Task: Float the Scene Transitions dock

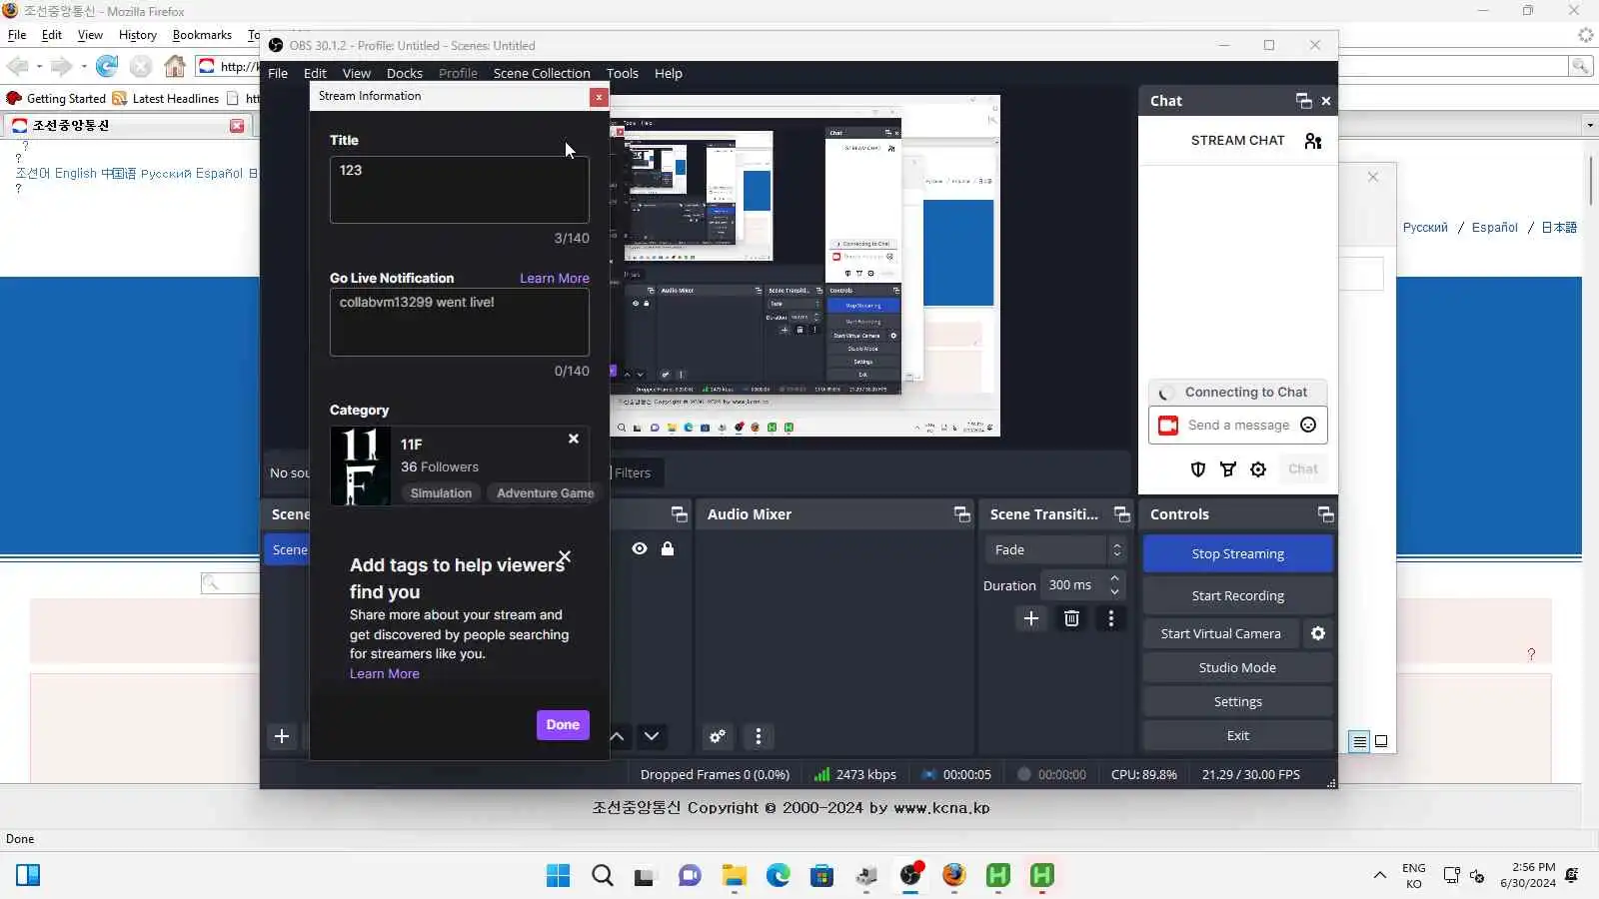Action: coord(1122,514)
